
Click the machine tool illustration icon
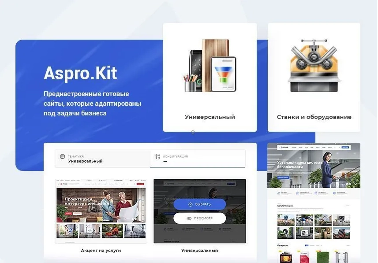click(x=314, y=66)
